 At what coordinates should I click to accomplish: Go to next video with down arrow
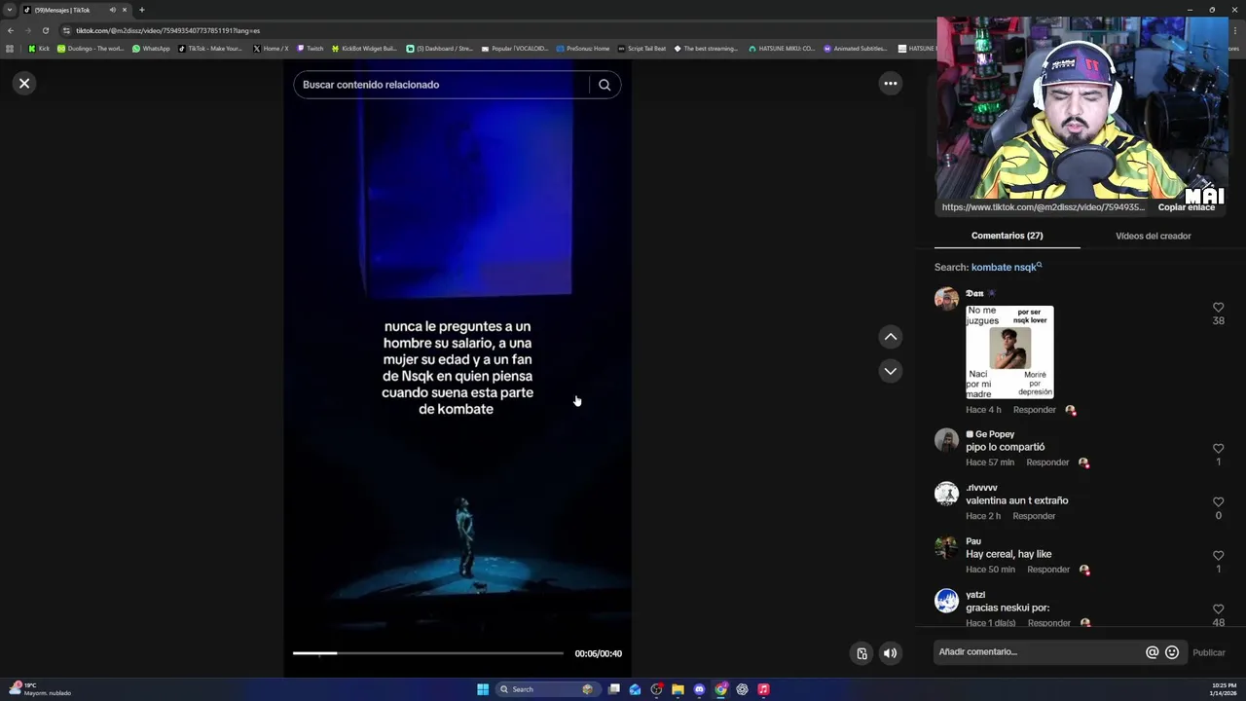click(x=890, y=371)
